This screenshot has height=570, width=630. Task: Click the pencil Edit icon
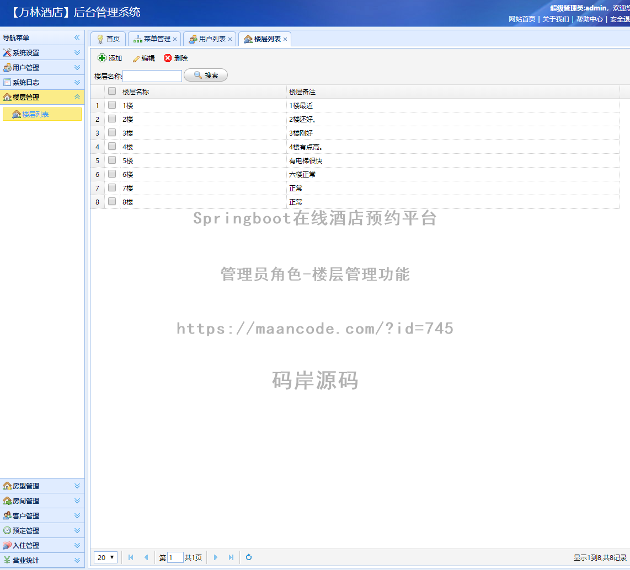[136, 58]
